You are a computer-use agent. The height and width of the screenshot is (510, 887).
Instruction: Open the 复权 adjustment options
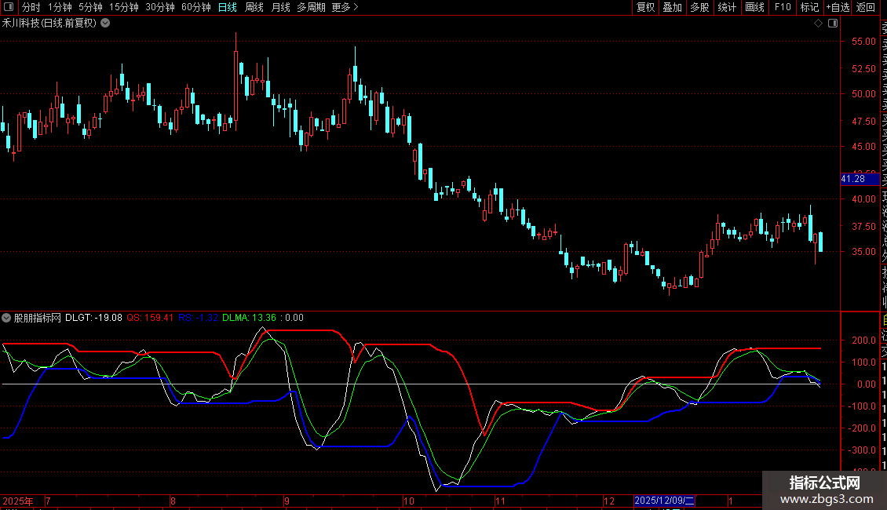[x=645, y=7]
